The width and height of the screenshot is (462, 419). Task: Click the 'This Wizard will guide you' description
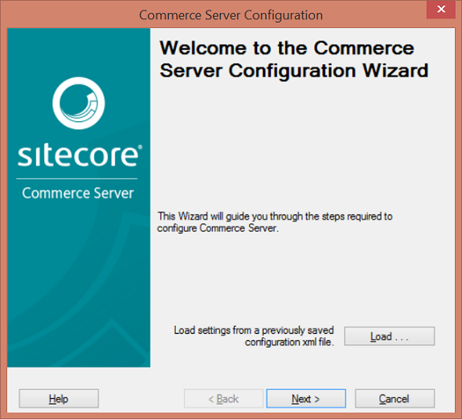pos(275,222)
